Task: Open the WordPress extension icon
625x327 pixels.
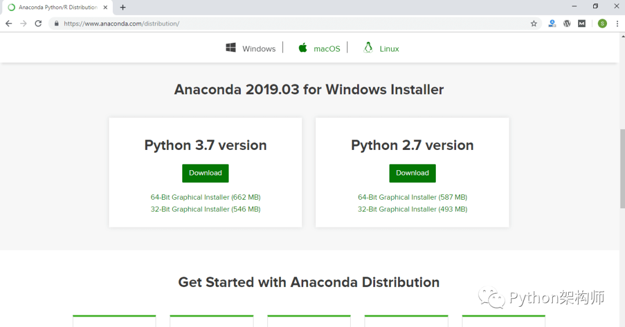Action: (567, 24)
